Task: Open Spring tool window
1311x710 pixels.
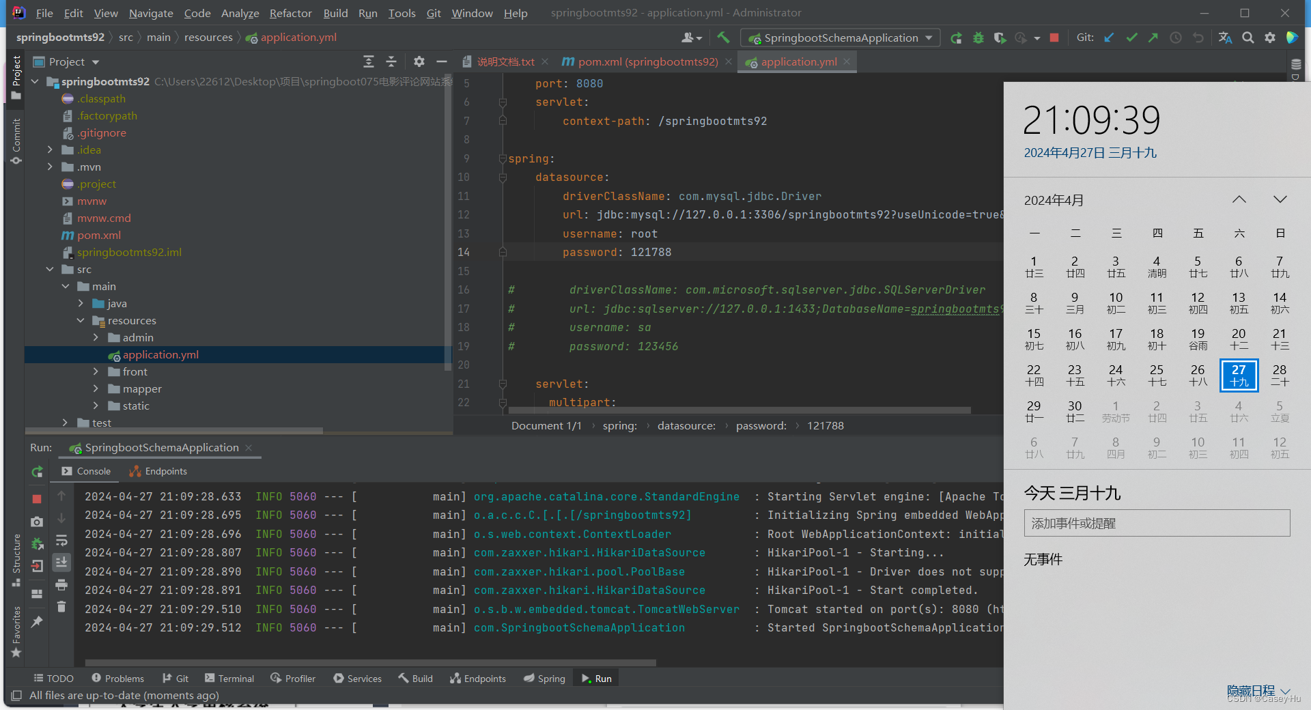Action: [x=544, y=679]
